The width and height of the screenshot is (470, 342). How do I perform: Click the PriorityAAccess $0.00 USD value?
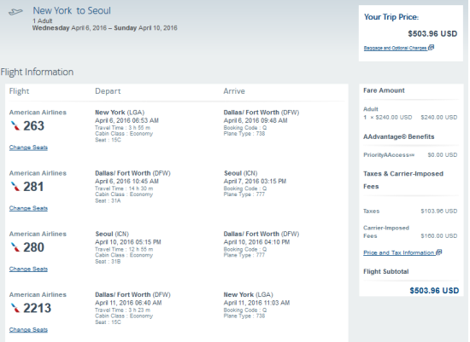[x=443, y=155]
